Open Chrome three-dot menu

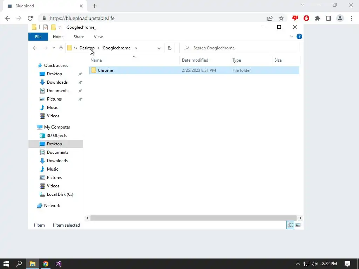351,18
